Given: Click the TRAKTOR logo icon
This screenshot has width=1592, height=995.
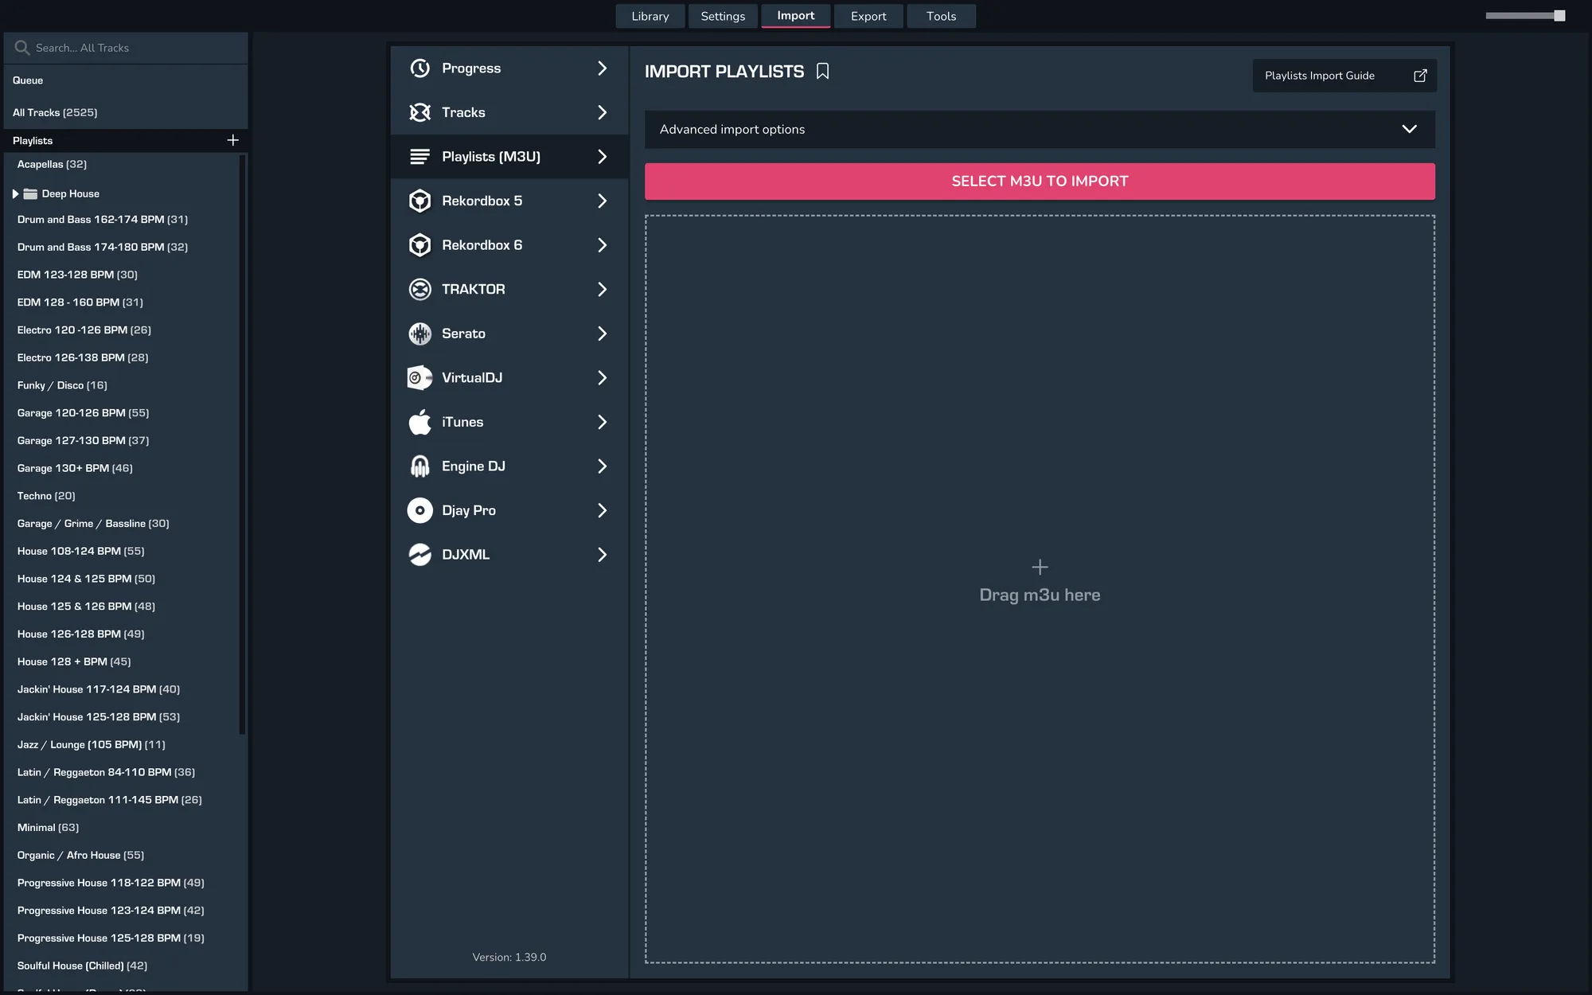Looking at the screenshot, I should click(419, 289).
